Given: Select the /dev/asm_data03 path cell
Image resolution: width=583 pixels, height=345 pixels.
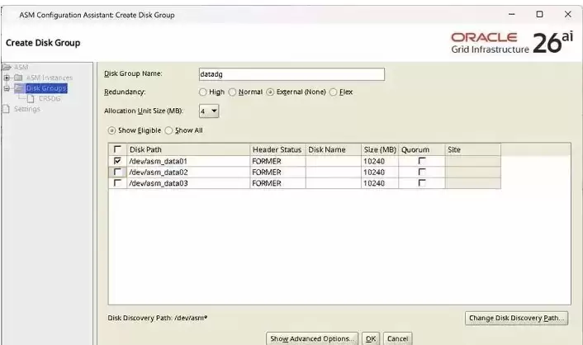Looking at the screenshot, I should pos(188,183).
